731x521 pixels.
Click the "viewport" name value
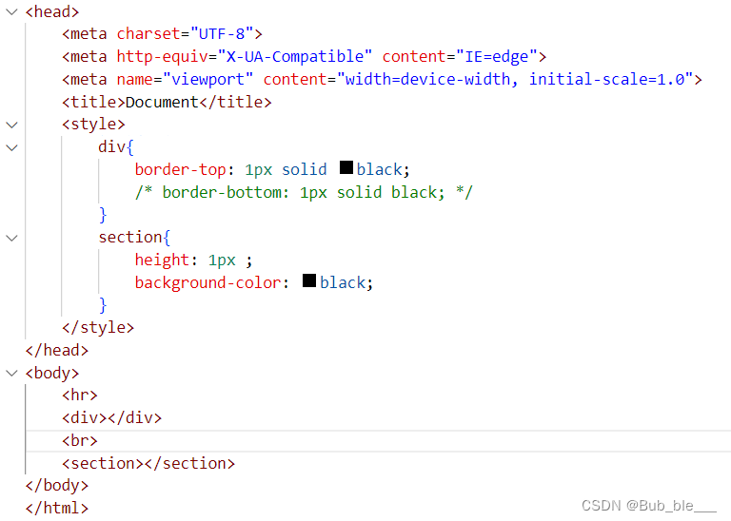point(207,79)
